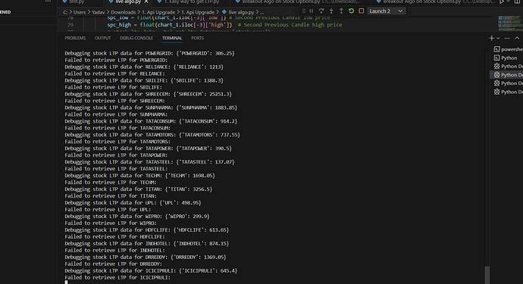Click the Run Python File play icon
The image size is (523, 284).
(502, 2)
